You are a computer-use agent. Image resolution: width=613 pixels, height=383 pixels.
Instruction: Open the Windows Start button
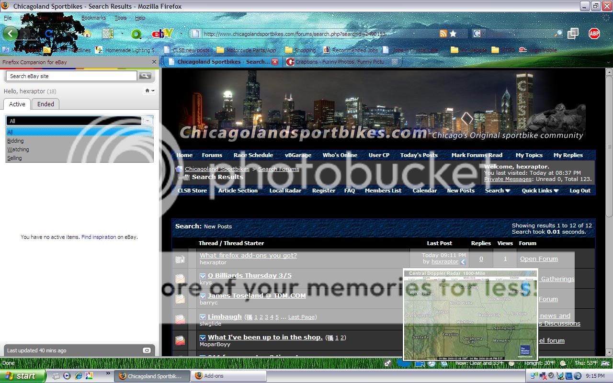pyautogui.click(x=23, y=376)
